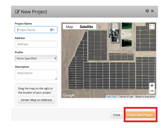Click the Address input field
168x128 pixels.
click(x=36, y=44)
